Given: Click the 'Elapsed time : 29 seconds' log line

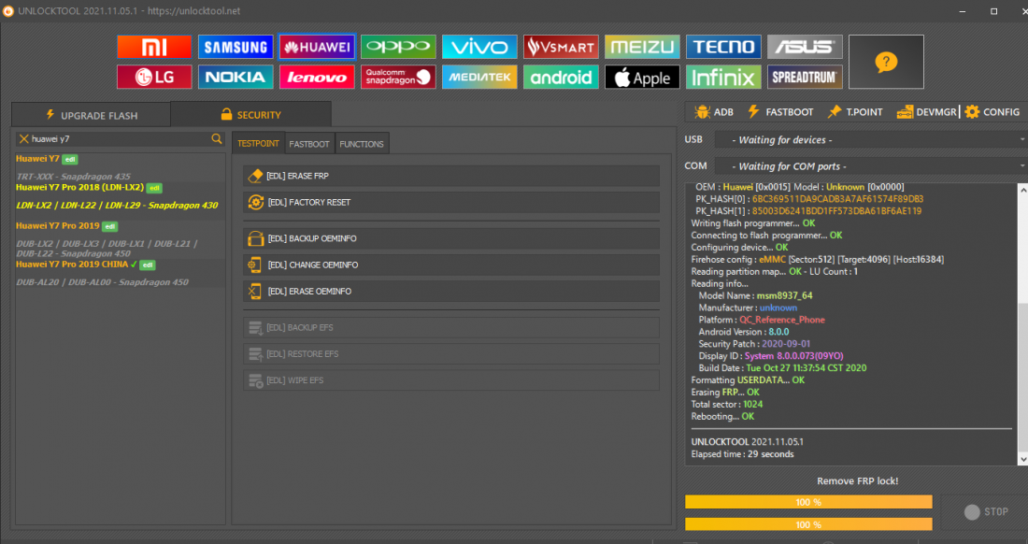Looking at the screenshot, I should pos(742,454).
